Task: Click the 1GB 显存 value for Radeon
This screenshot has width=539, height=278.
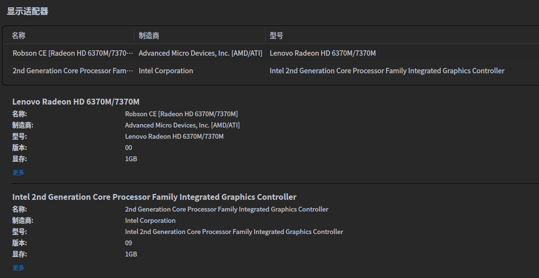Action: tap(131, 159)
